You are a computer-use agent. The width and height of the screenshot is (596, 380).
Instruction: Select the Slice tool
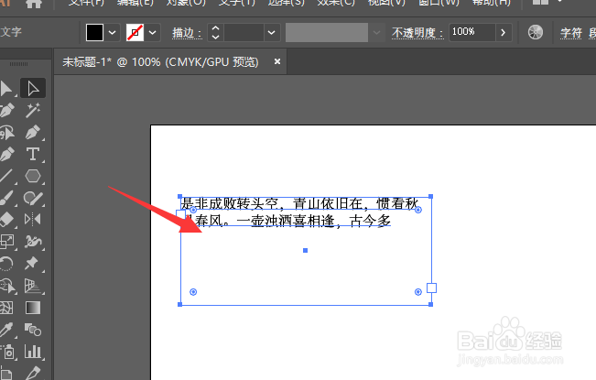pos(33,374)
